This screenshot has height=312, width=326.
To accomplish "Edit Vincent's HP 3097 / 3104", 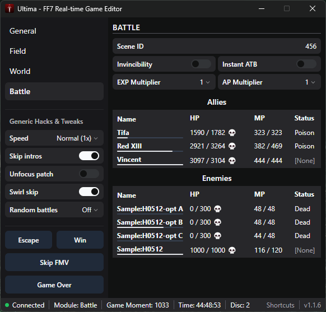I will (207, 161).
